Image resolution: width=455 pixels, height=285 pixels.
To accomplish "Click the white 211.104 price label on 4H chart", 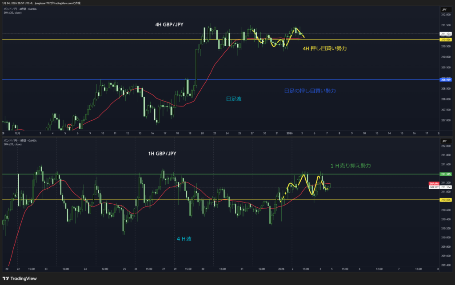I will click(445, 34).
